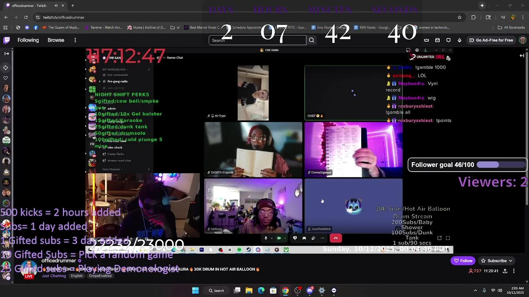Open the Just Chatting category link
The height and width of the screenshot is (297, 529).
(x=54, y=276)
